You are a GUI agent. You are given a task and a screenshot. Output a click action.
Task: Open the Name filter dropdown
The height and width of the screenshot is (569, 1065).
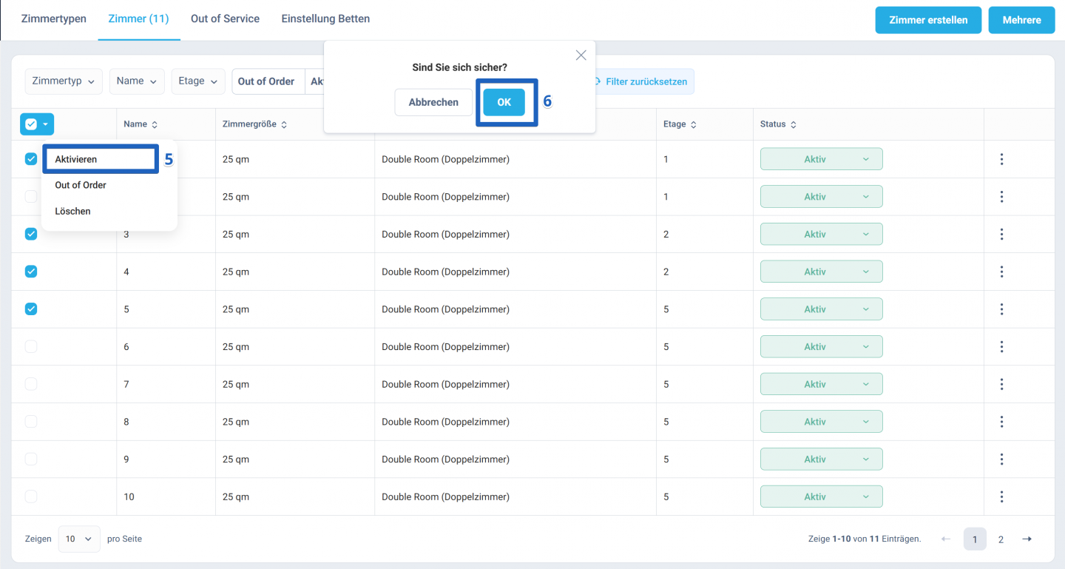click(x=137, y=81)
